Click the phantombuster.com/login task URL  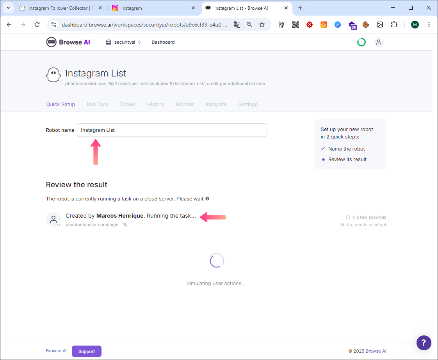coord(92,225)
